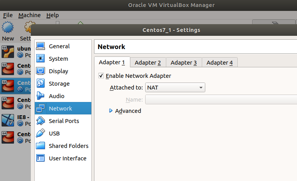The image size is (297, 181).
Task: Select the Adapter 4 tab
Action: click(x=219, y=63)
